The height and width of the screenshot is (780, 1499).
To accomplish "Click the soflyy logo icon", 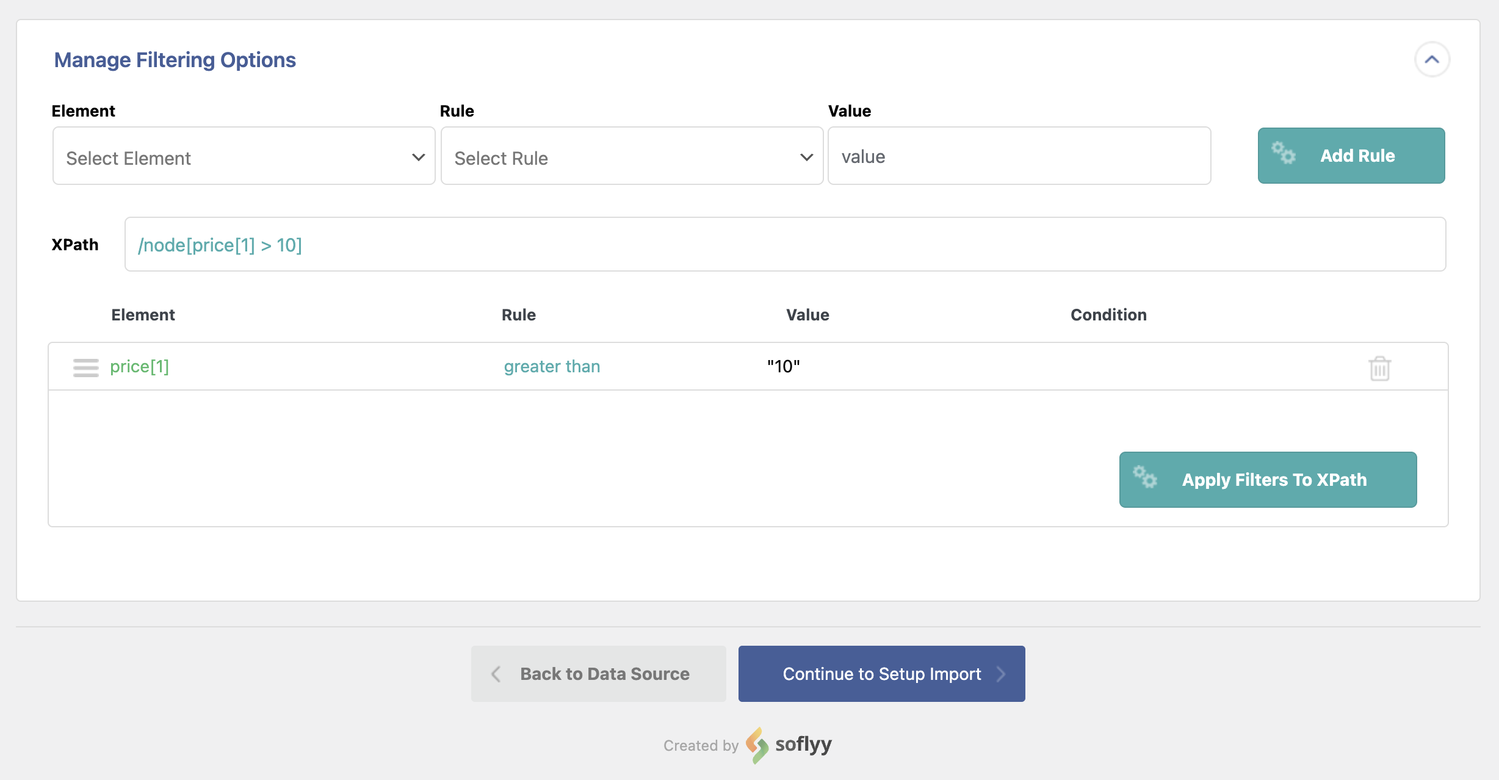I will tap(757, 745).
